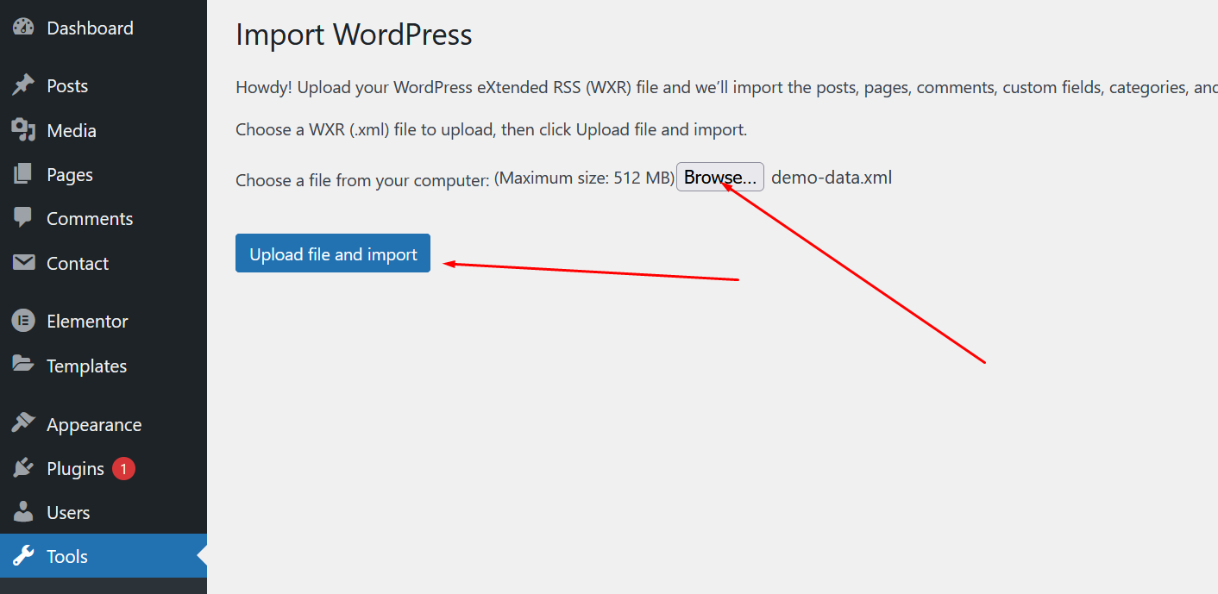1218x594 pixels.
Task: Click the 'Howdy! Upload your WordPress' paragraph
Action: (x=726, y=87)
